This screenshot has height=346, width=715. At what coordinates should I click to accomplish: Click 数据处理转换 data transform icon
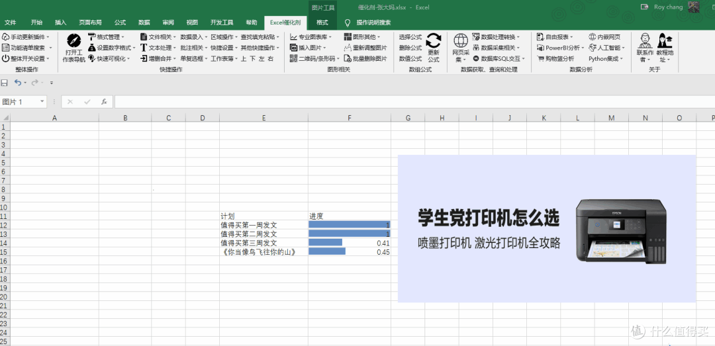click(x=476, y=36)
